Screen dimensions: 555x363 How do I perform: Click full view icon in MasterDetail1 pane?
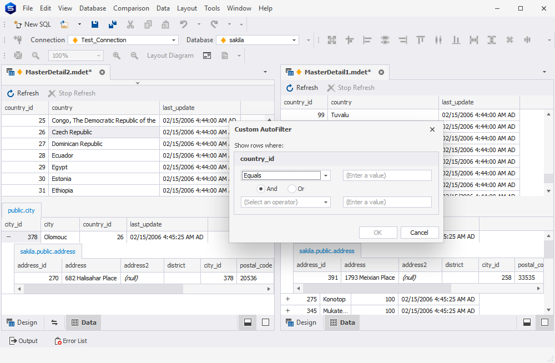click(x=545, y=322)
